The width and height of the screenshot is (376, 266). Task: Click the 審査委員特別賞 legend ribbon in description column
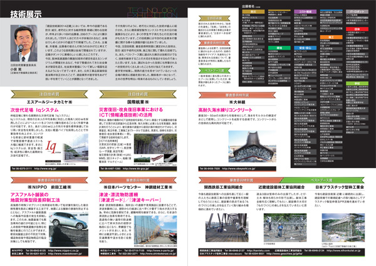pos(214,43)
